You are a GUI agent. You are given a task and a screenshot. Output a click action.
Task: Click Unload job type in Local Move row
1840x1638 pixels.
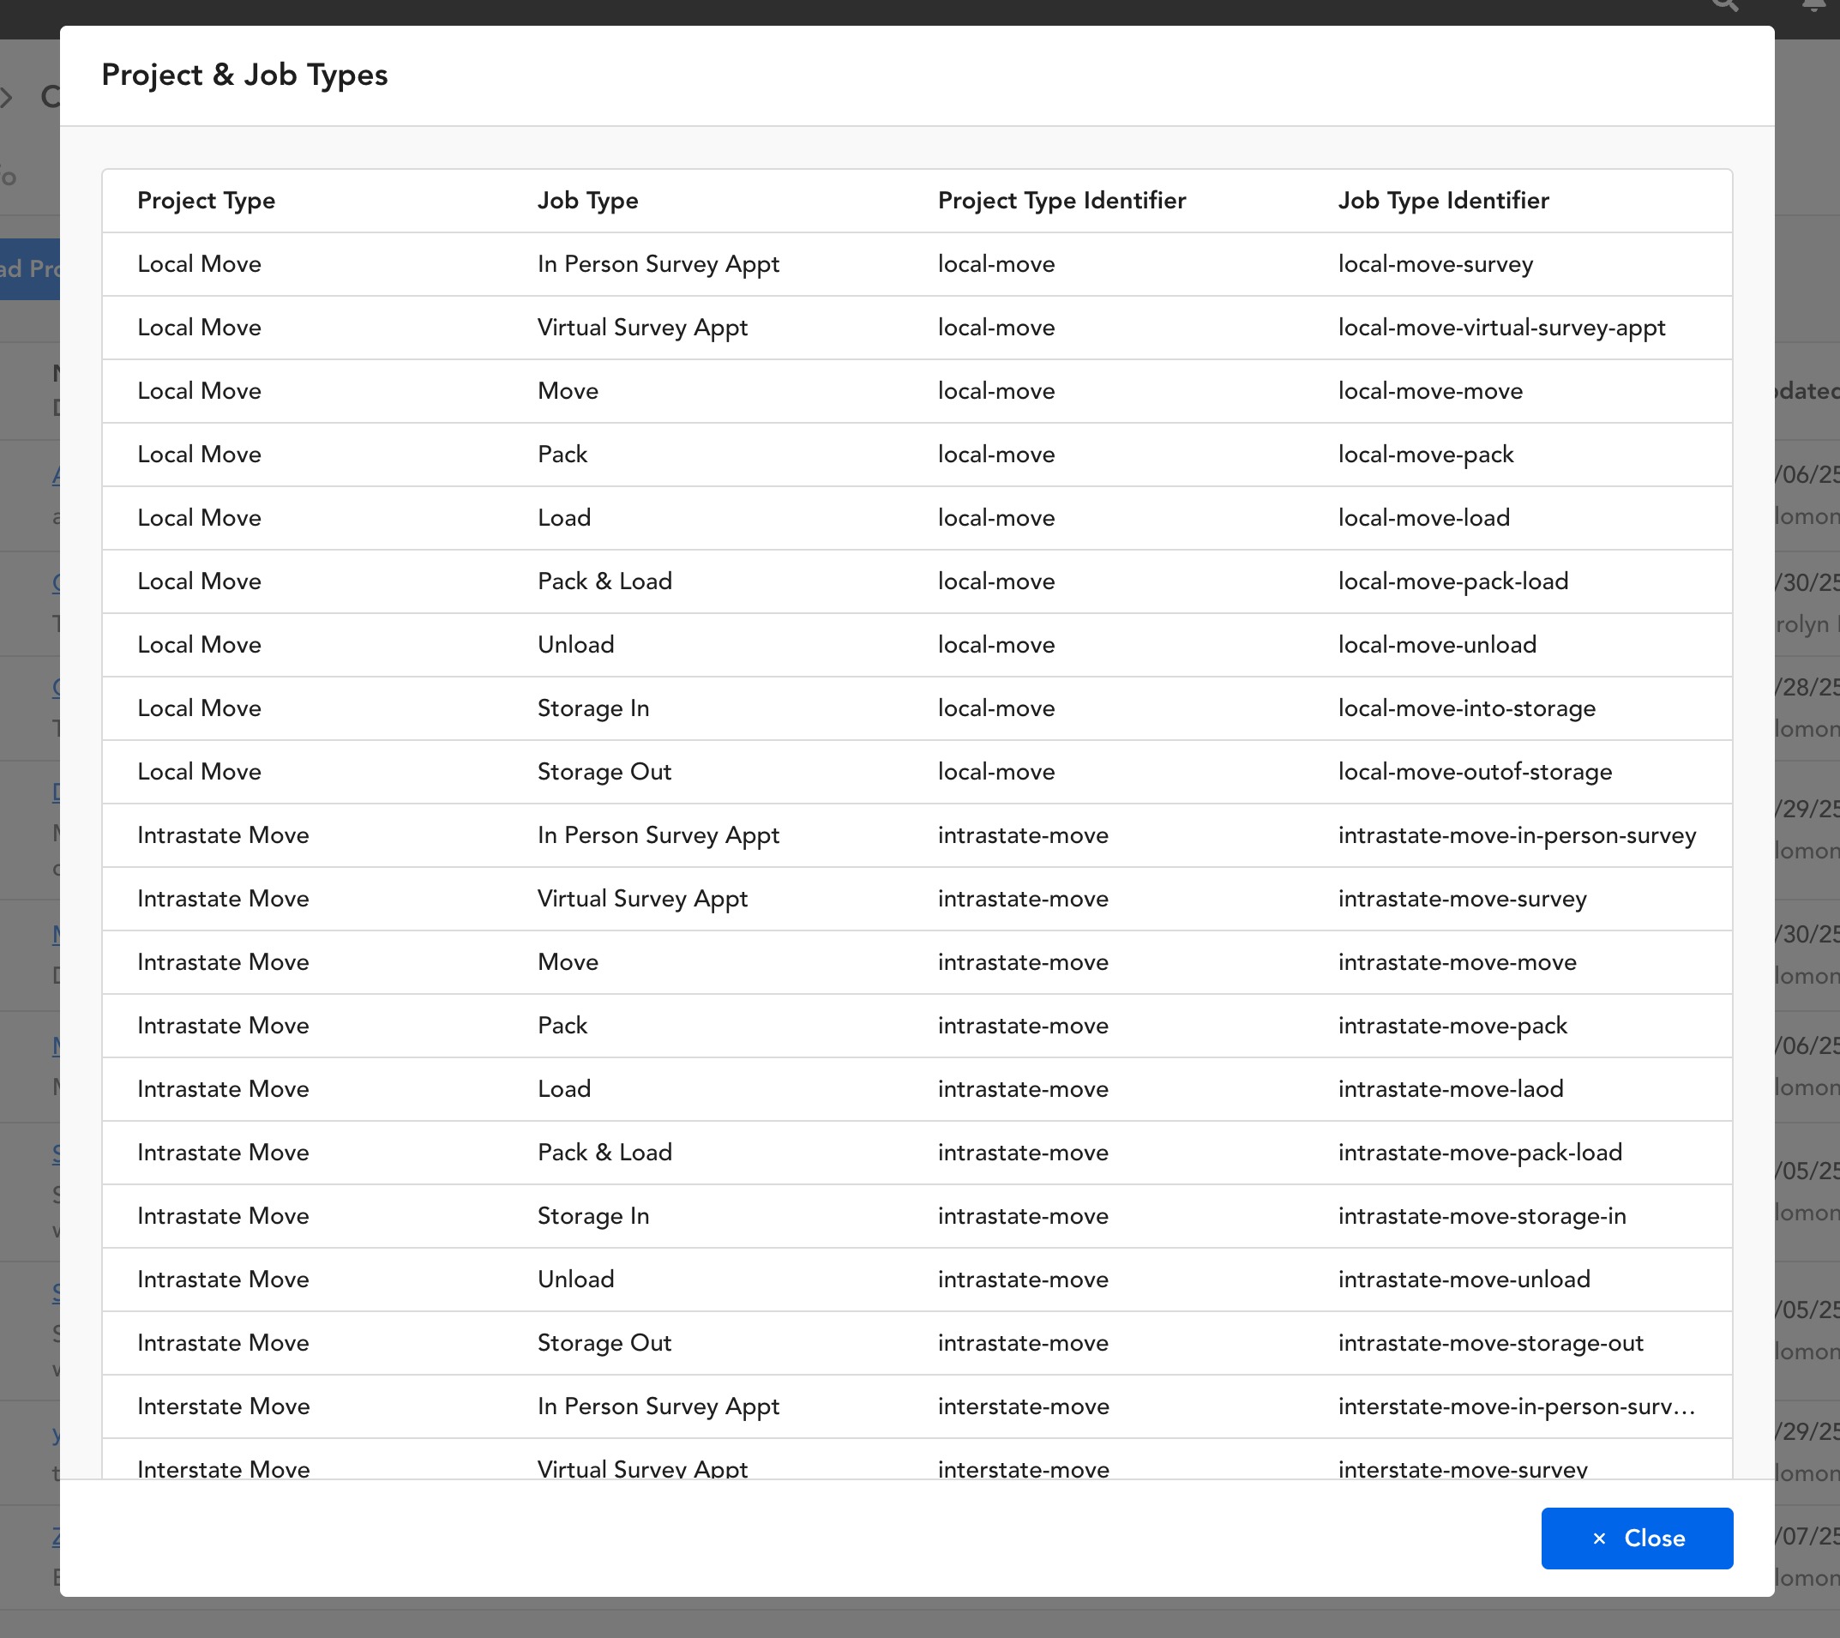(575, 645)
